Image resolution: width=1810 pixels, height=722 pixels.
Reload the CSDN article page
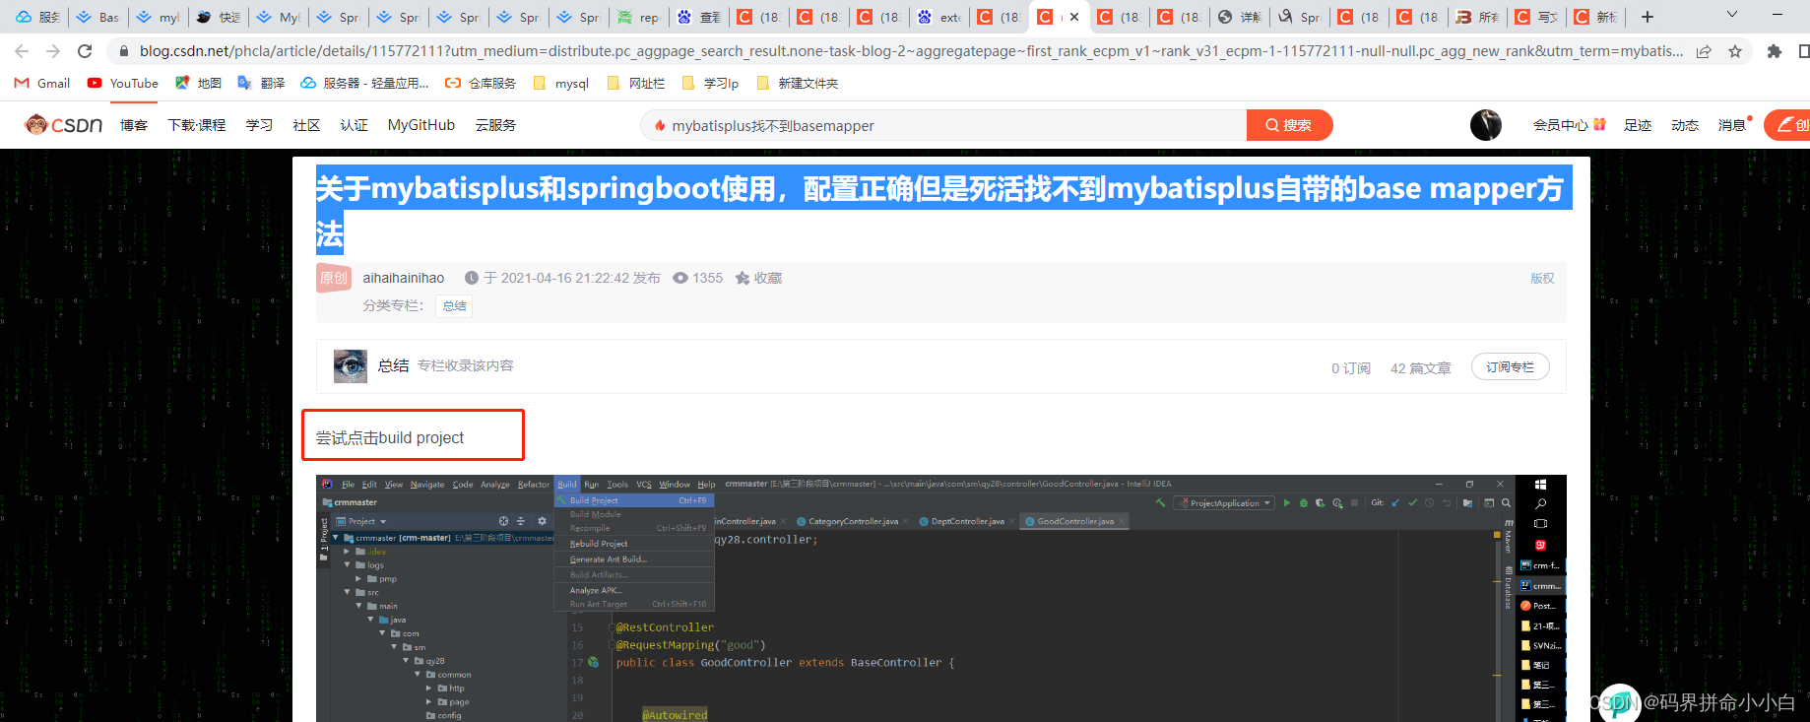coord(85,51)
